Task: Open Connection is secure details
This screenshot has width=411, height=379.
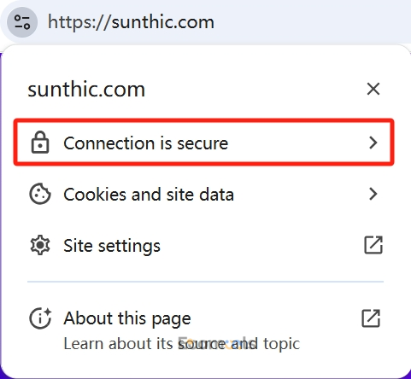Action: [204, 143]
